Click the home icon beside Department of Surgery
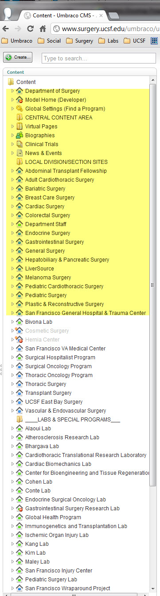The width and height of the screenshot is (160, 596). pyautogui.click(x=20, y=91)
